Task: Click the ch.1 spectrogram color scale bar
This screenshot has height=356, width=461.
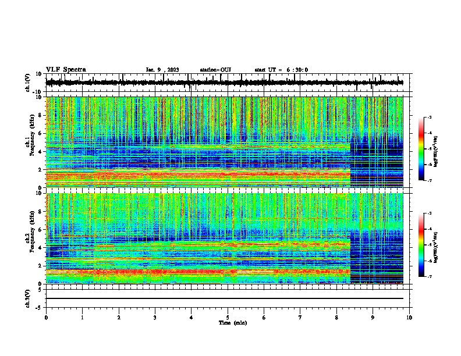Action: pyautogui.click(x=421, y=149)
